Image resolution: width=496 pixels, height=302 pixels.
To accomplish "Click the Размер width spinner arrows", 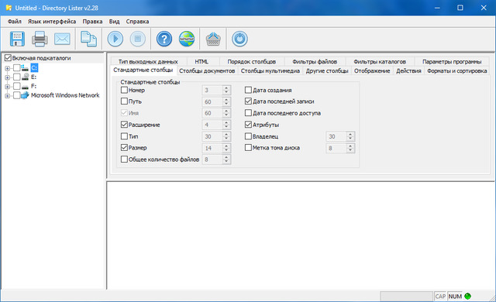I will pos(226,148).
